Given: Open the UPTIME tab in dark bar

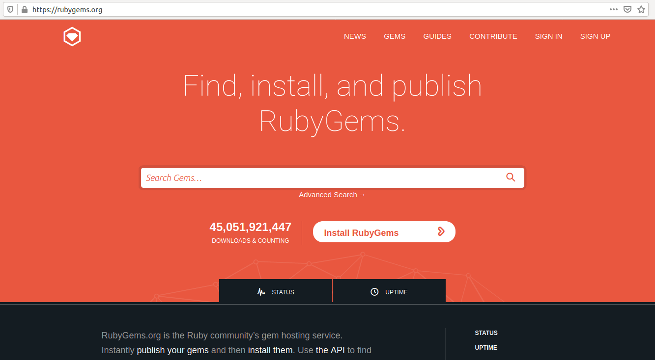Looking at the screenshot, I should coord(389,291).
